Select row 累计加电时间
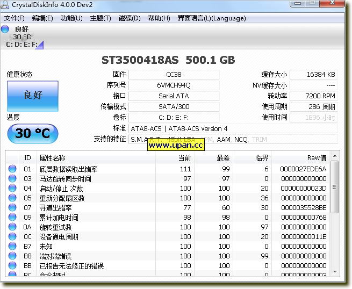This screenshot has width=352, height=289. (x=168, y=217)
